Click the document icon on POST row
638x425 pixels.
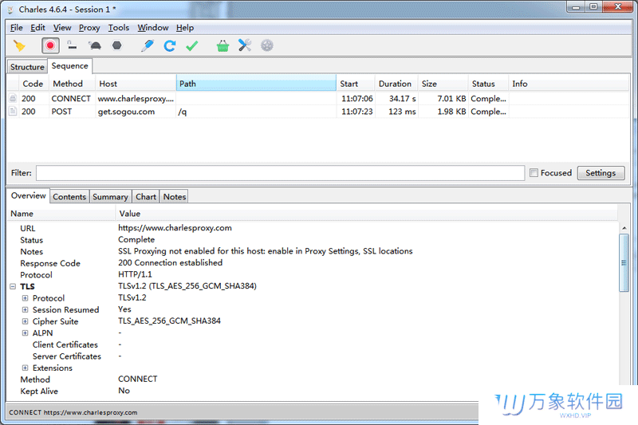13,111
